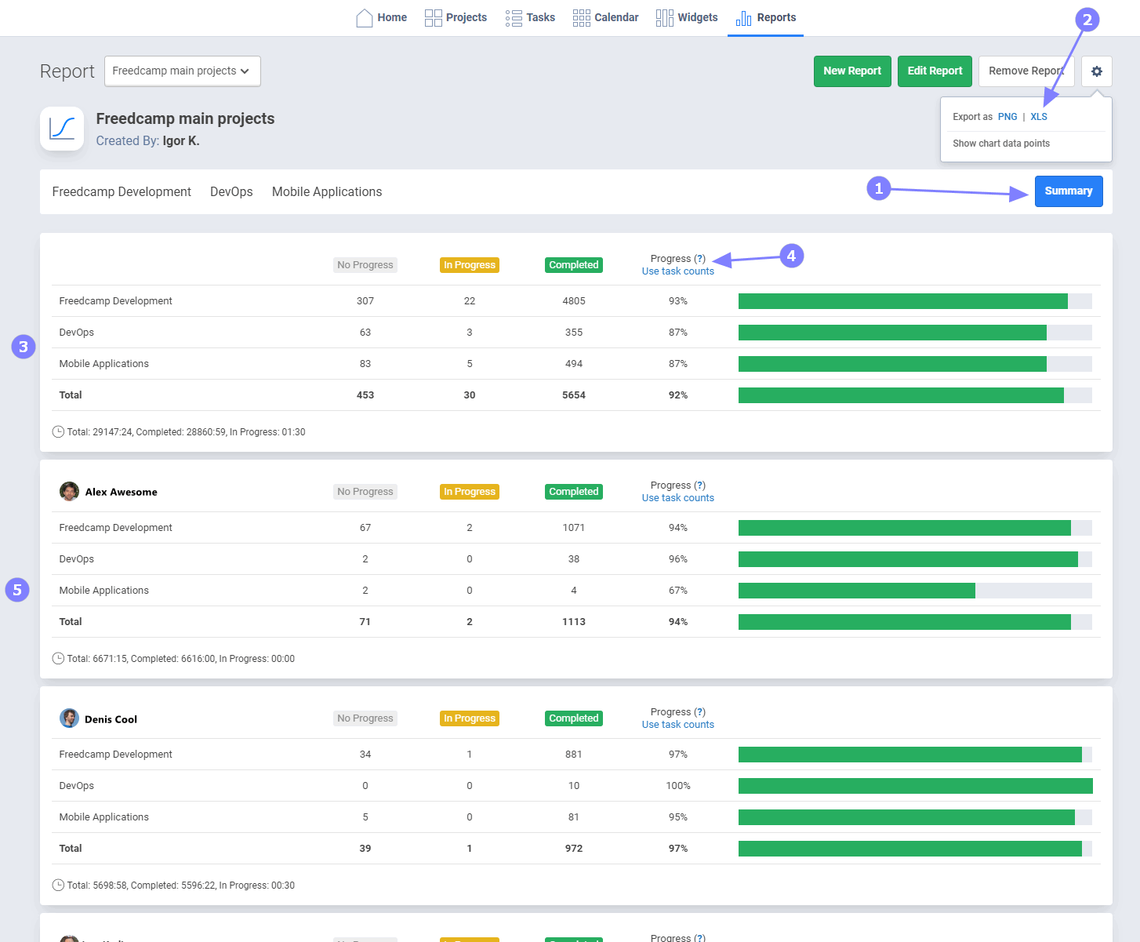The height and width of the screenshot is (942, 1140).
Task: Click the New Report button
Action: (851, 71)
